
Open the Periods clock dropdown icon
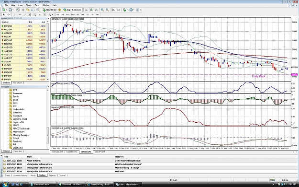pyautogui.click(x=132, y=10)
